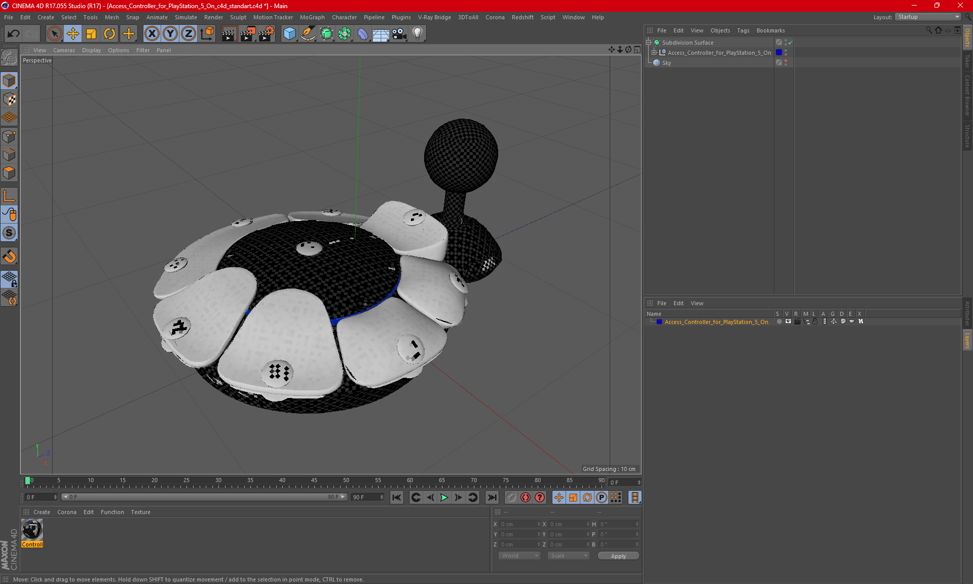Screen dimensions: 973x584
Task: Click the Magnet tool icon in left sidebar
Action: tap(9, 257)
